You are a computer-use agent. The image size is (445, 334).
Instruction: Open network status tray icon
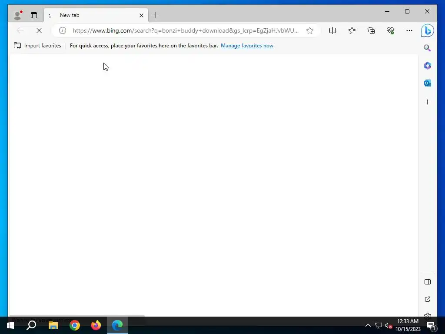click(379, 325)
